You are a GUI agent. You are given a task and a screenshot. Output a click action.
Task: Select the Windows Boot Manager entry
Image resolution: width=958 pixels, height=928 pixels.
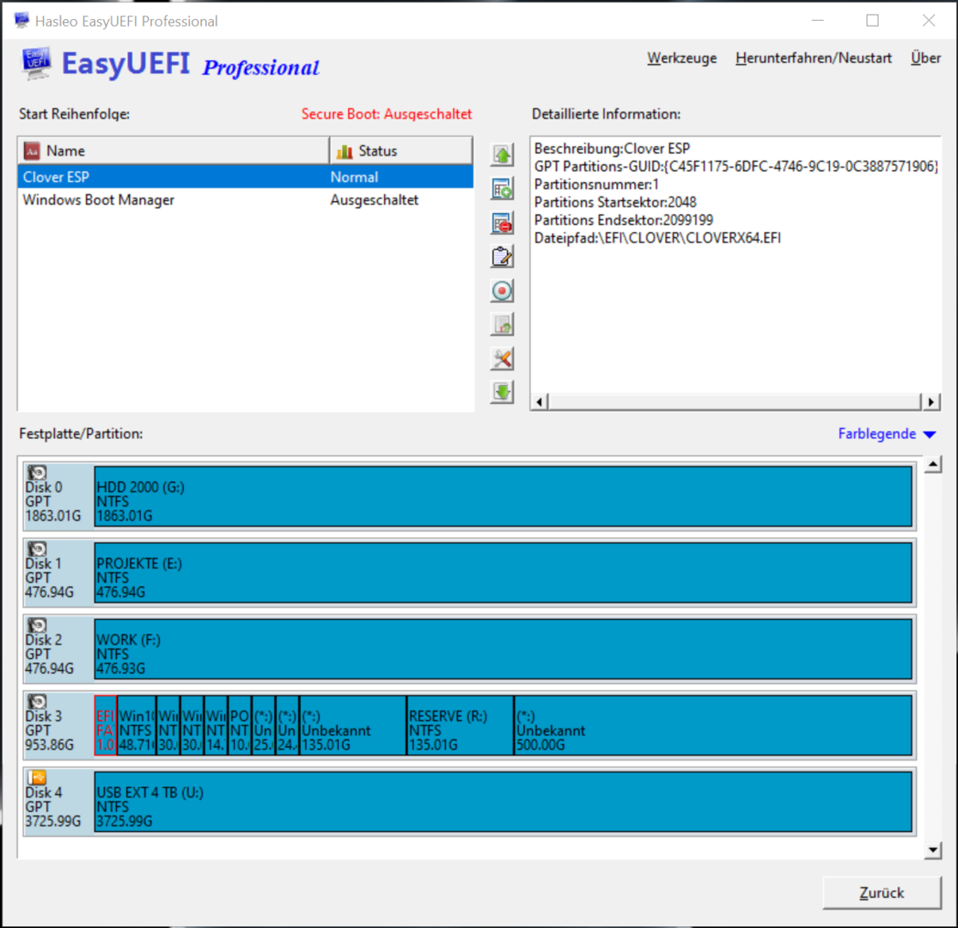click(x=245, y=199)
